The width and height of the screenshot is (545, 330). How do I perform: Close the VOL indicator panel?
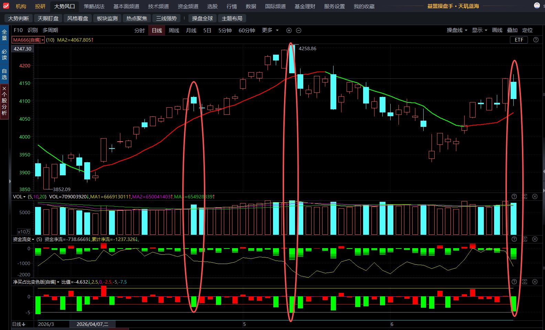pos(535,197)
